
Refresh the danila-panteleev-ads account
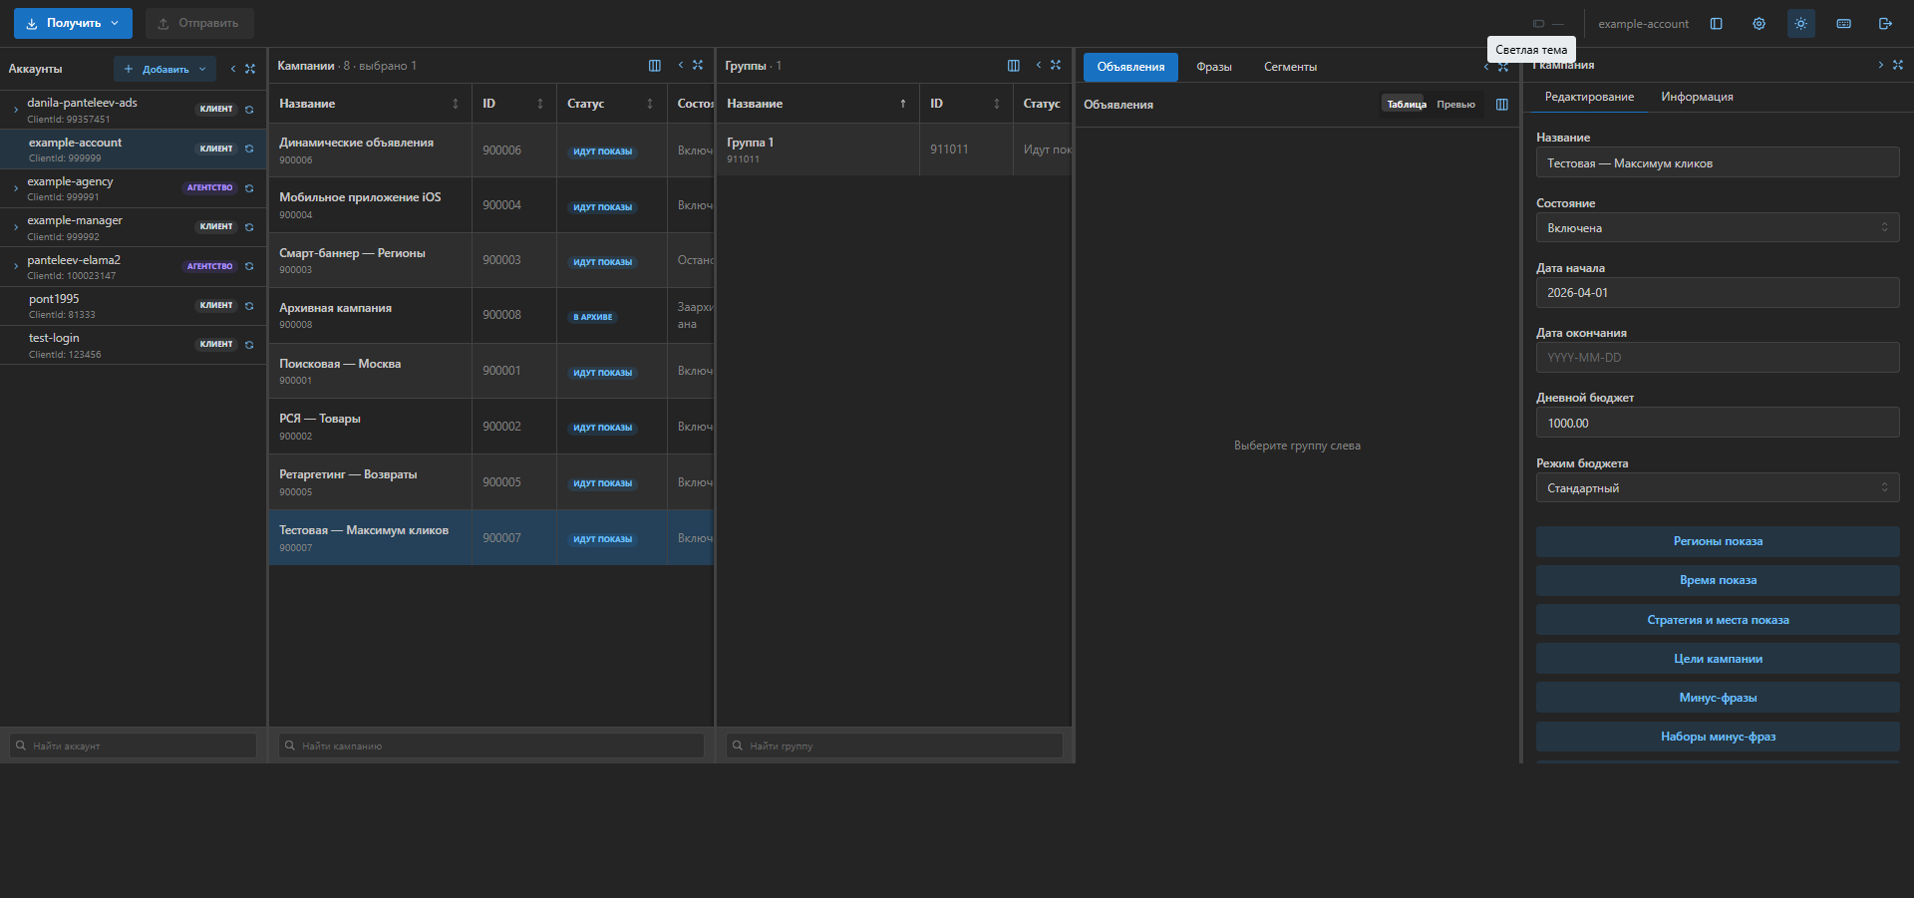(x=249, y=110)
